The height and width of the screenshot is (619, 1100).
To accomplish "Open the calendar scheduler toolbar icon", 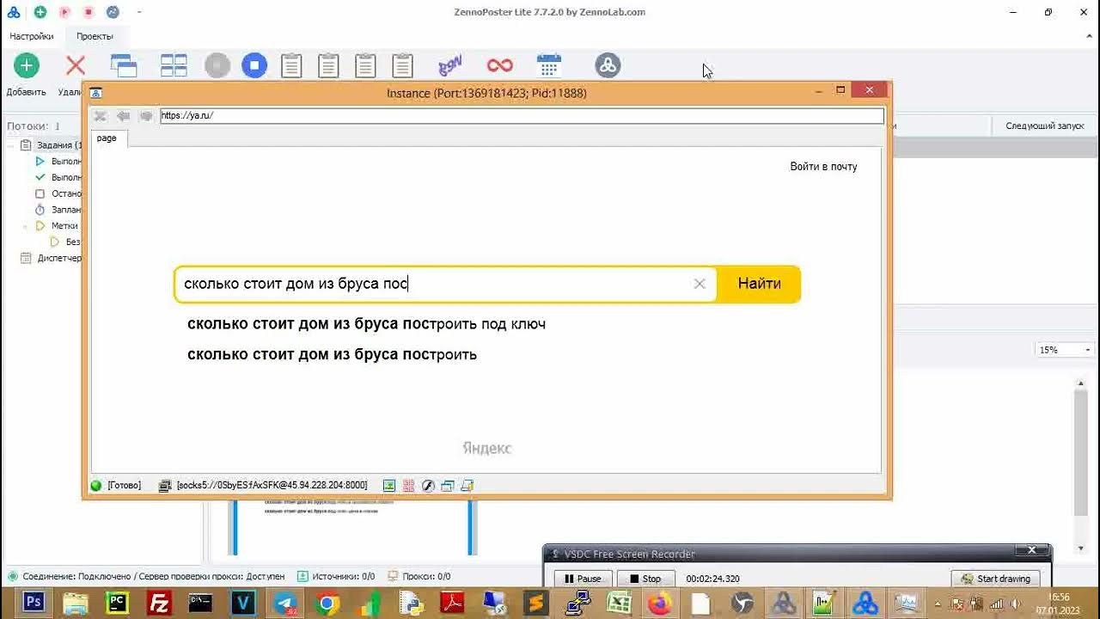I will [548, 65].
